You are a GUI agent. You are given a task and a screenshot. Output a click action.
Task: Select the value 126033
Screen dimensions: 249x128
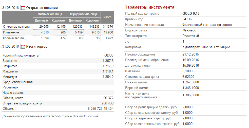pyautogui.click(x=78, y=27)
